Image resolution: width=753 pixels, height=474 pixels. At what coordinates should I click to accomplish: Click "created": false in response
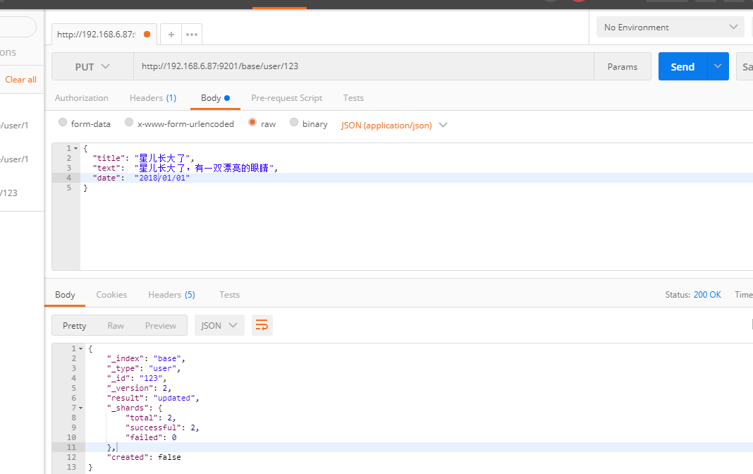[x=144, y=457]
